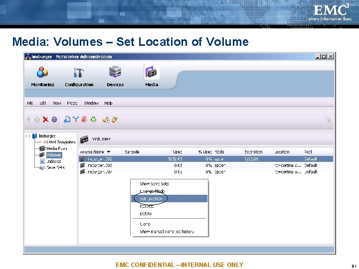Open the Edit menu
This screenshot has height=269, width=359.
click(42, 103)
